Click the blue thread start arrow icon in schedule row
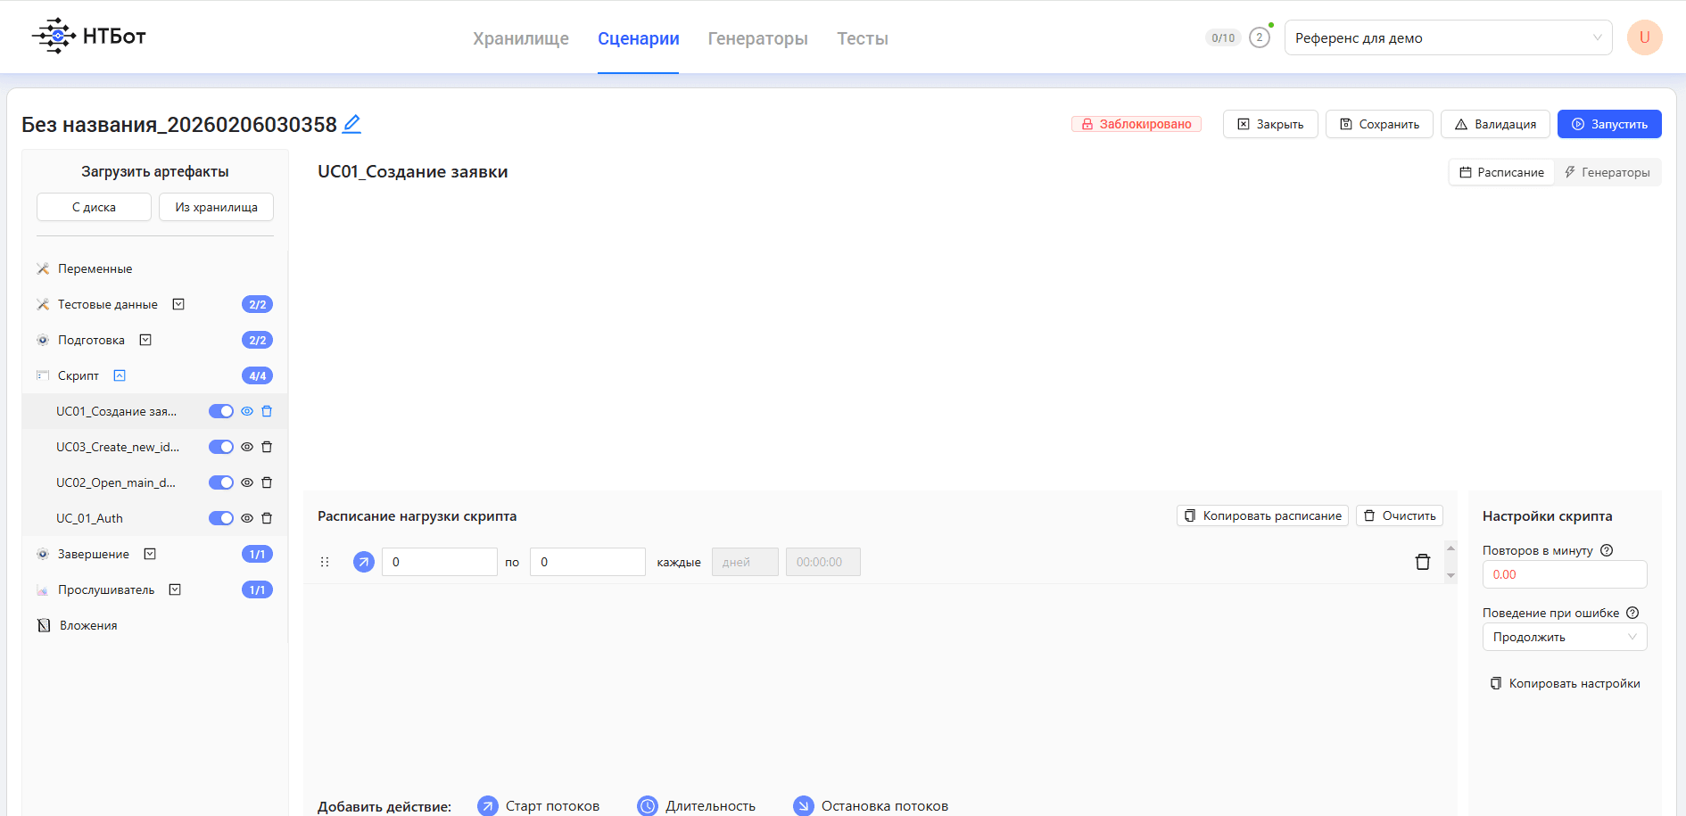Screen dimensions: 1686x816 click(x=364, y=562)
